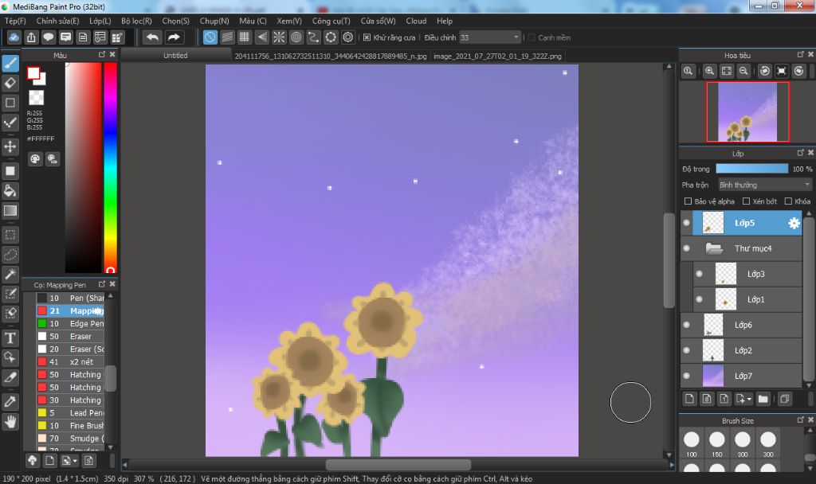Hide the Thư mục4 folder visibility
This screenshot has height=484, width=816.
[686, 248]
